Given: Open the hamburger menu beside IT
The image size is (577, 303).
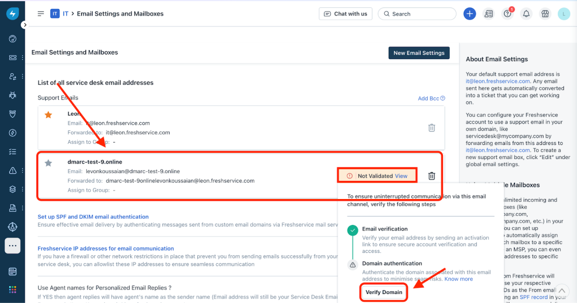Looking at the screenshot, I should pos(41,13).
